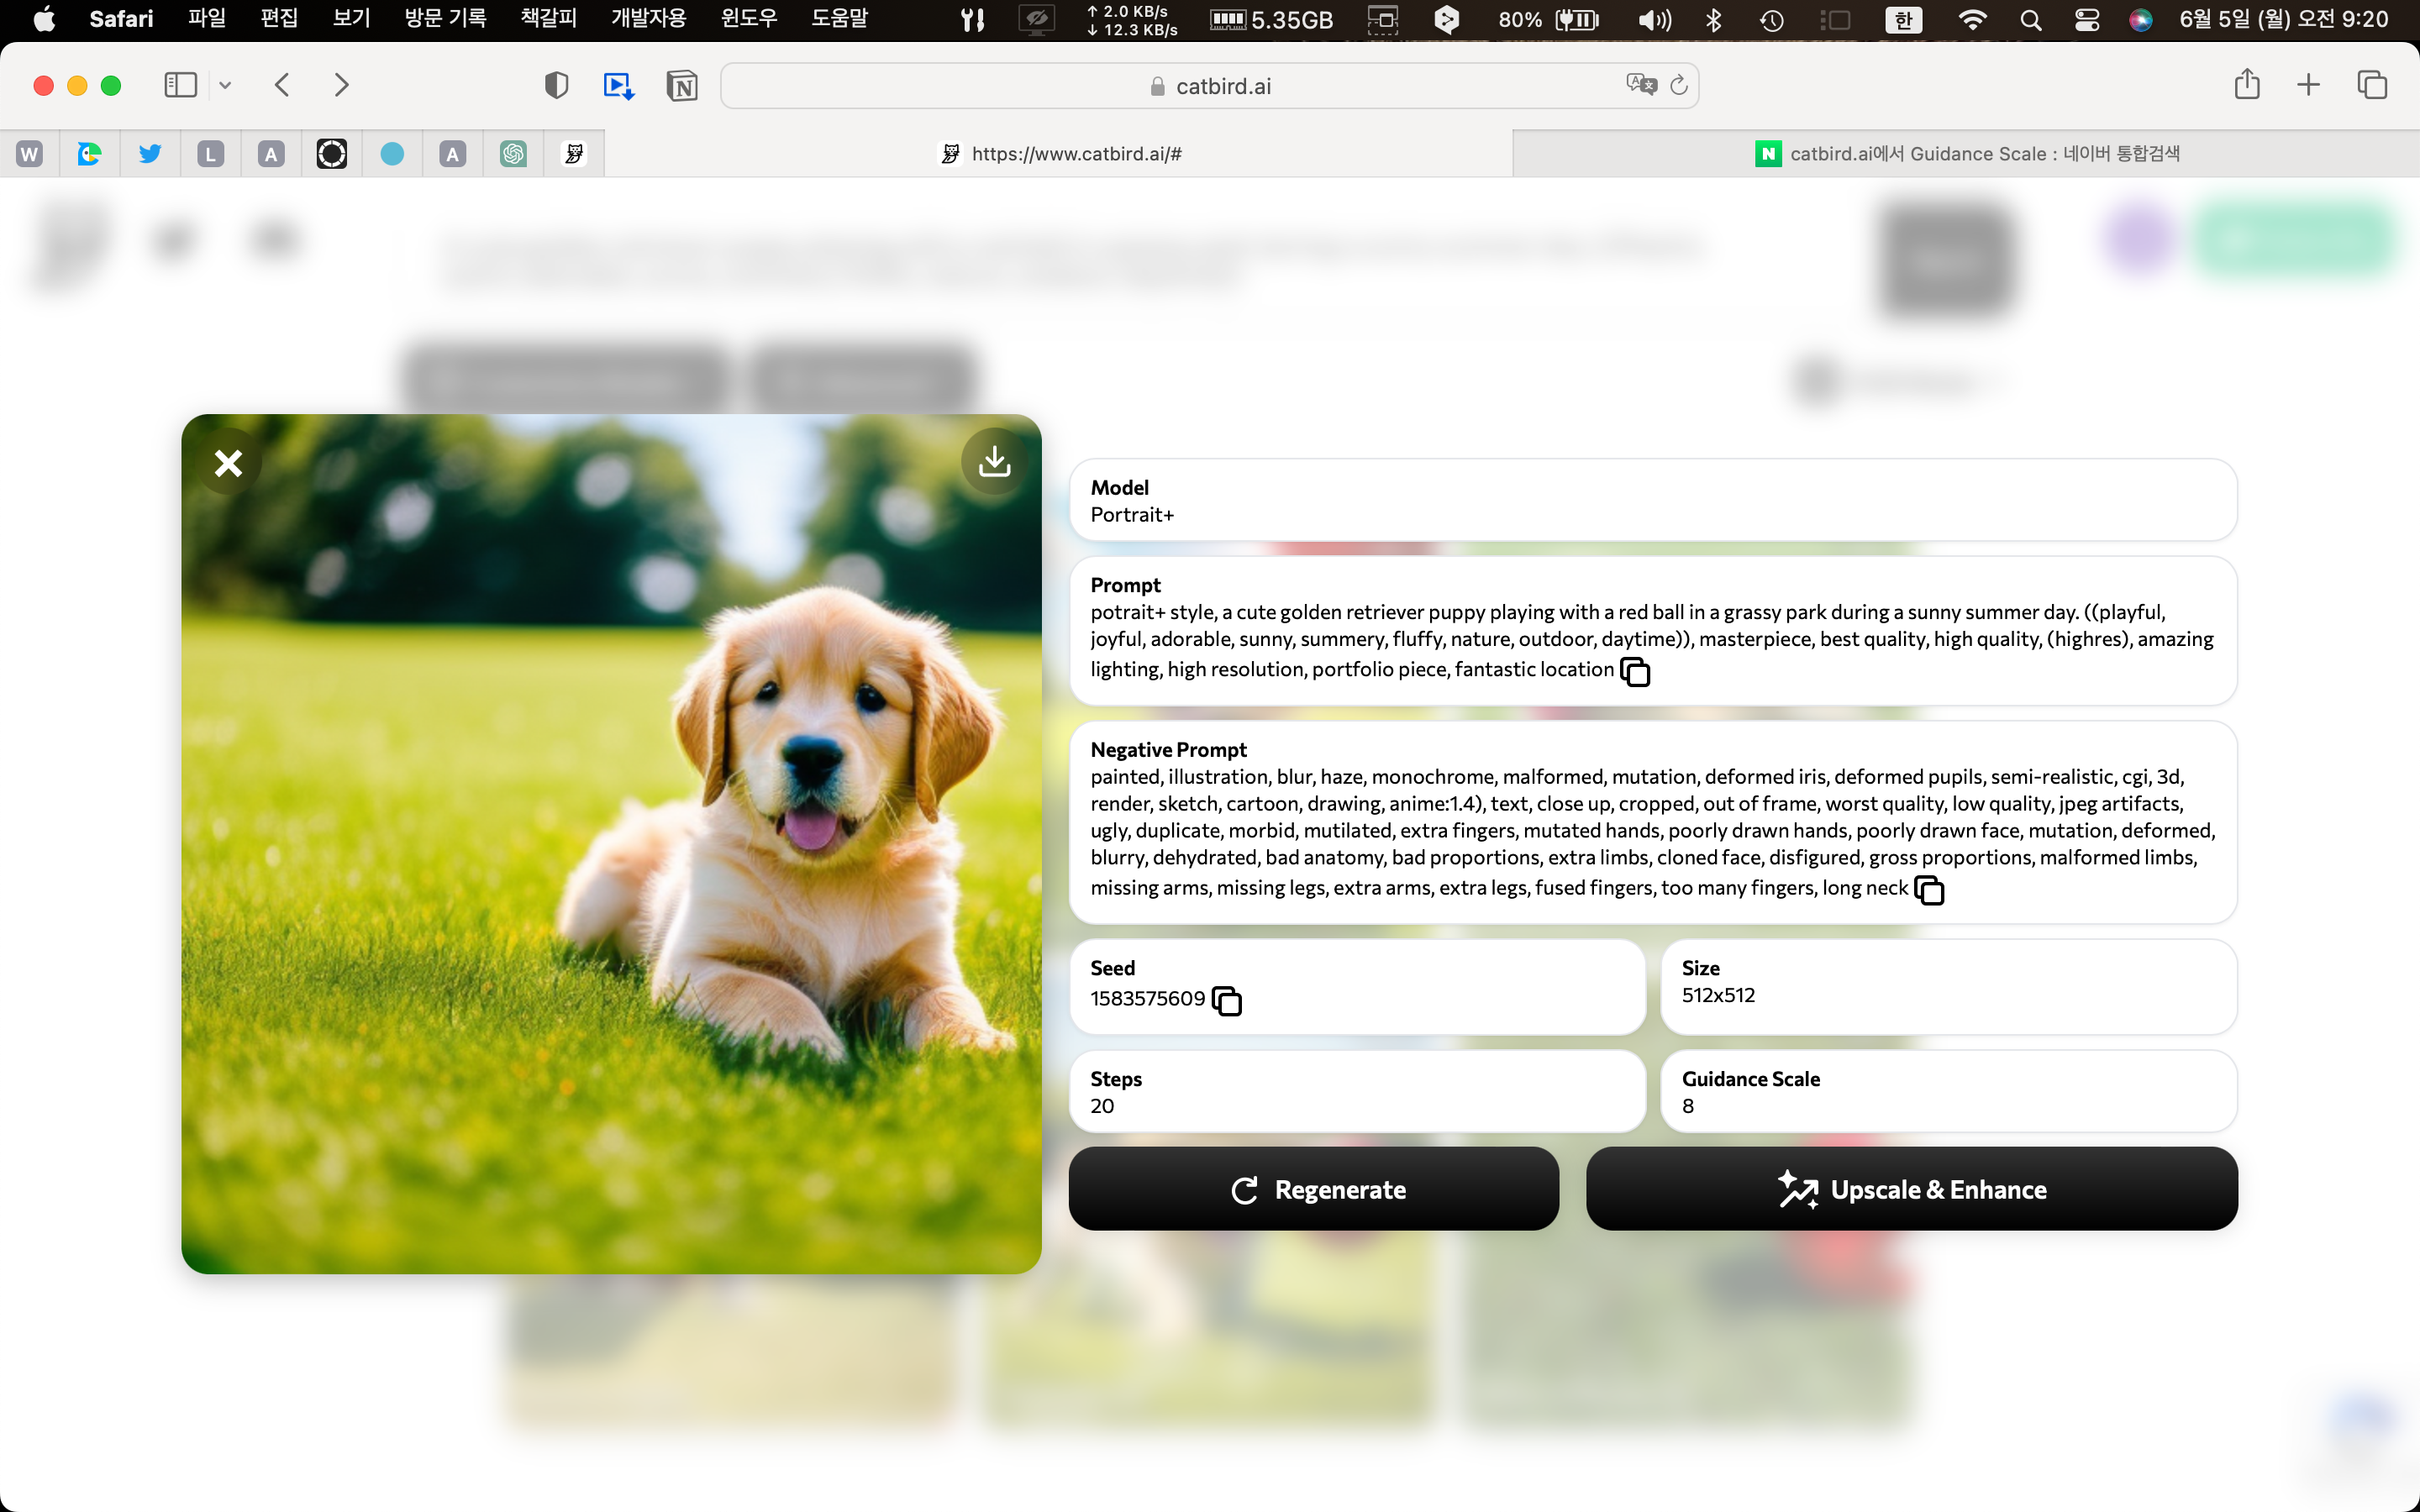2420x1512 pixels.
Task: Expand the sidebar tab group dropdown arrow
Action: click(225, 86)
